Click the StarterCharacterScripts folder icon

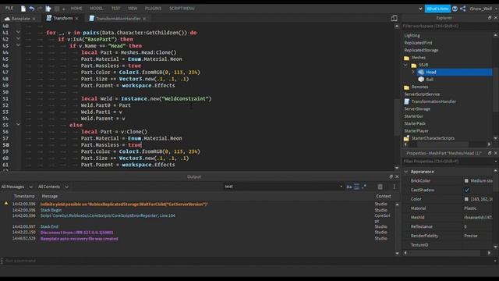pyautogui.click(x=407, y=138)
